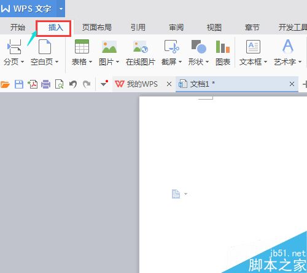Expand the 分页 dropdown arrow
307x273 pixels.
click(x=22, y=61)
